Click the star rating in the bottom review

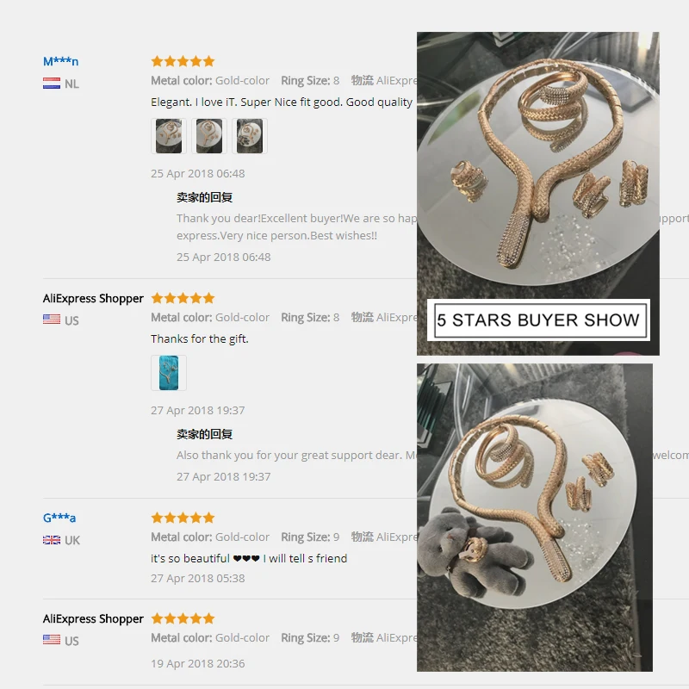[183, 618]
